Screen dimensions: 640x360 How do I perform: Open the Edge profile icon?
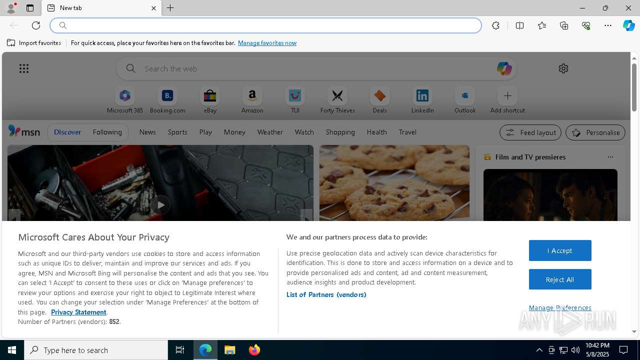(x=11, y=8)
